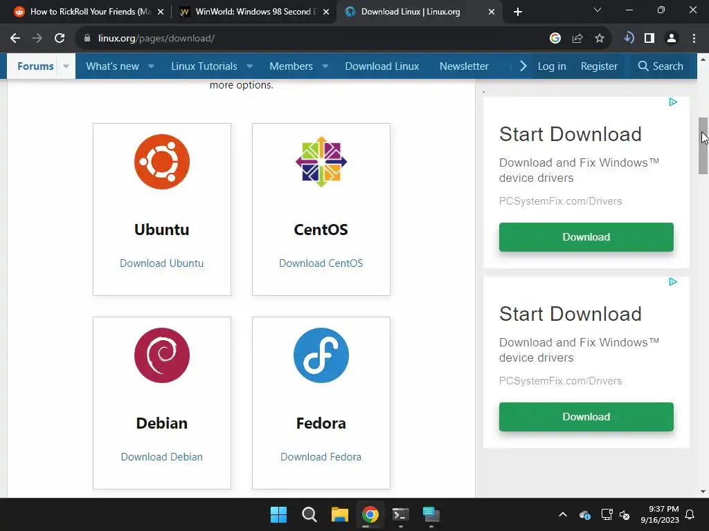Open the Chrome downloads icon

[628, 38]
